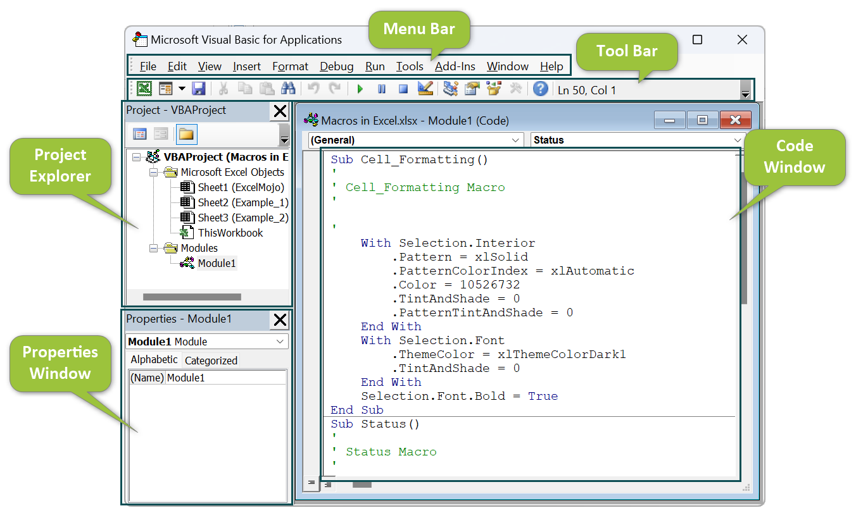Click the Insert UserForm toolbar icon
Image resolution: width=856 pixels, height=513 pixels.
(166, 89)
